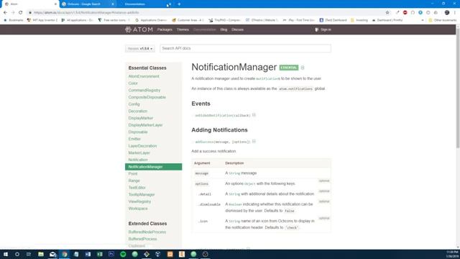Open AtomEnvironment class in sidebar
Image resolution: width=460 pixels, height=259 pixels.
pos(144,76)
